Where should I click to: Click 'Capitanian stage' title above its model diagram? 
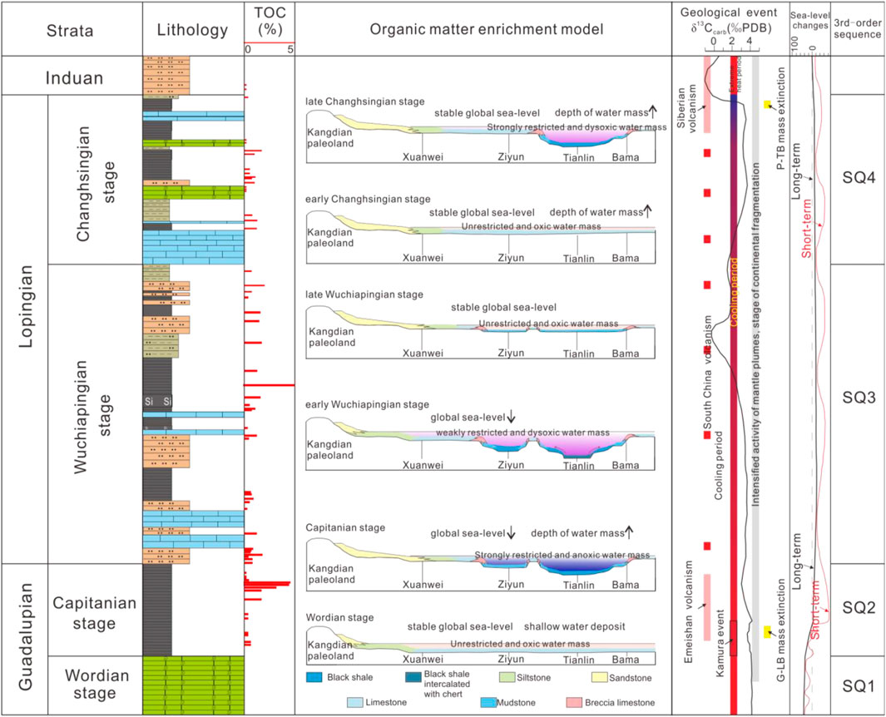click(345, 527)
